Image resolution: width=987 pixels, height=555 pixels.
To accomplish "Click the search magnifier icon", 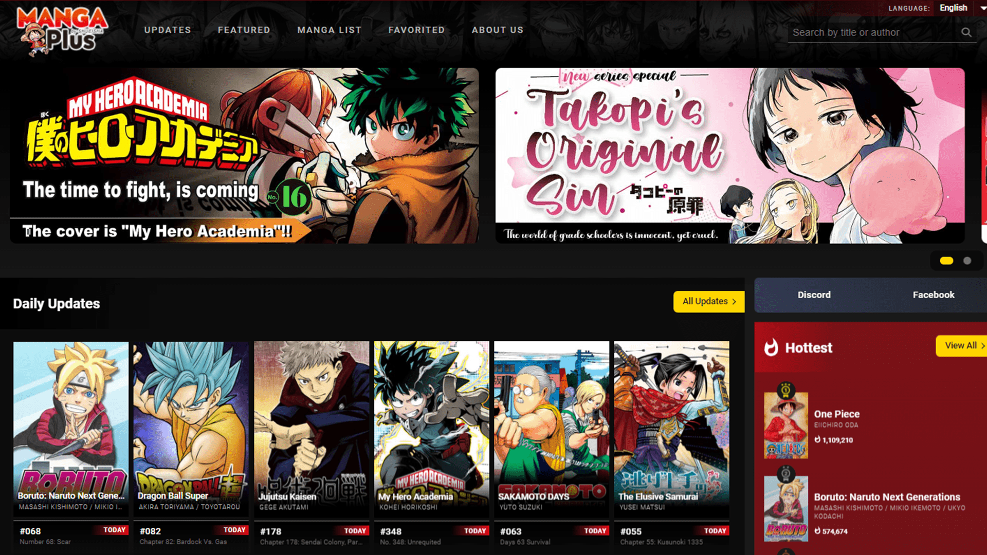I will tap(966, 32).
